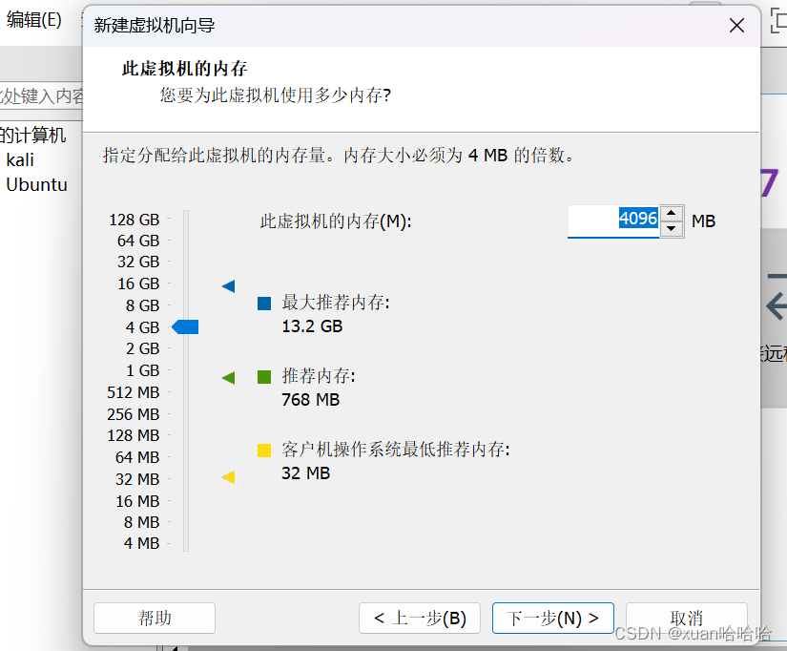This screenshot has height=651, width=787.
Task: Select kali in the virtual machine list
Action: pyautogui.click(x=20, y=159)
